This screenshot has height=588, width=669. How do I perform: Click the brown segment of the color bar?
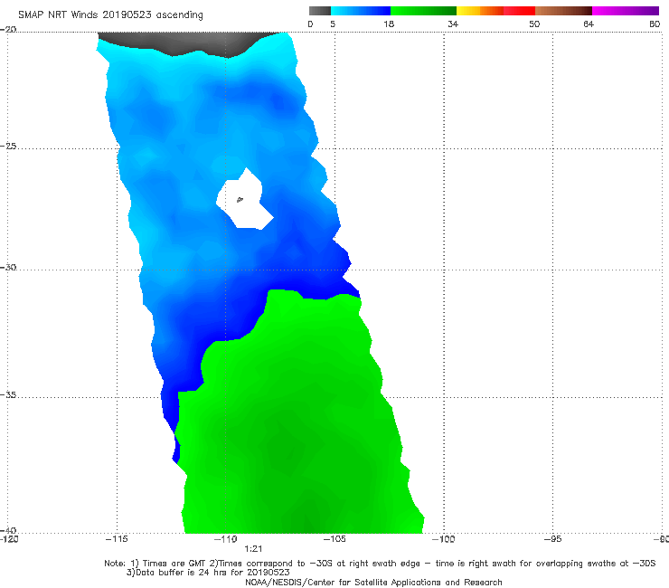click(563, 11)
